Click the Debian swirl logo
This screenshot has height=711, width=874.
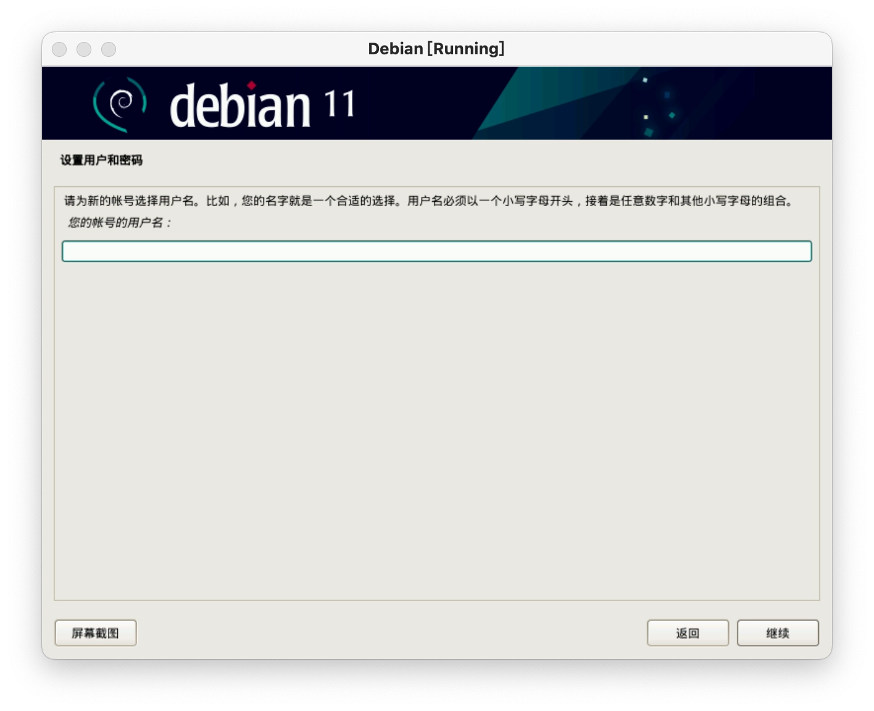coord(120,104)
